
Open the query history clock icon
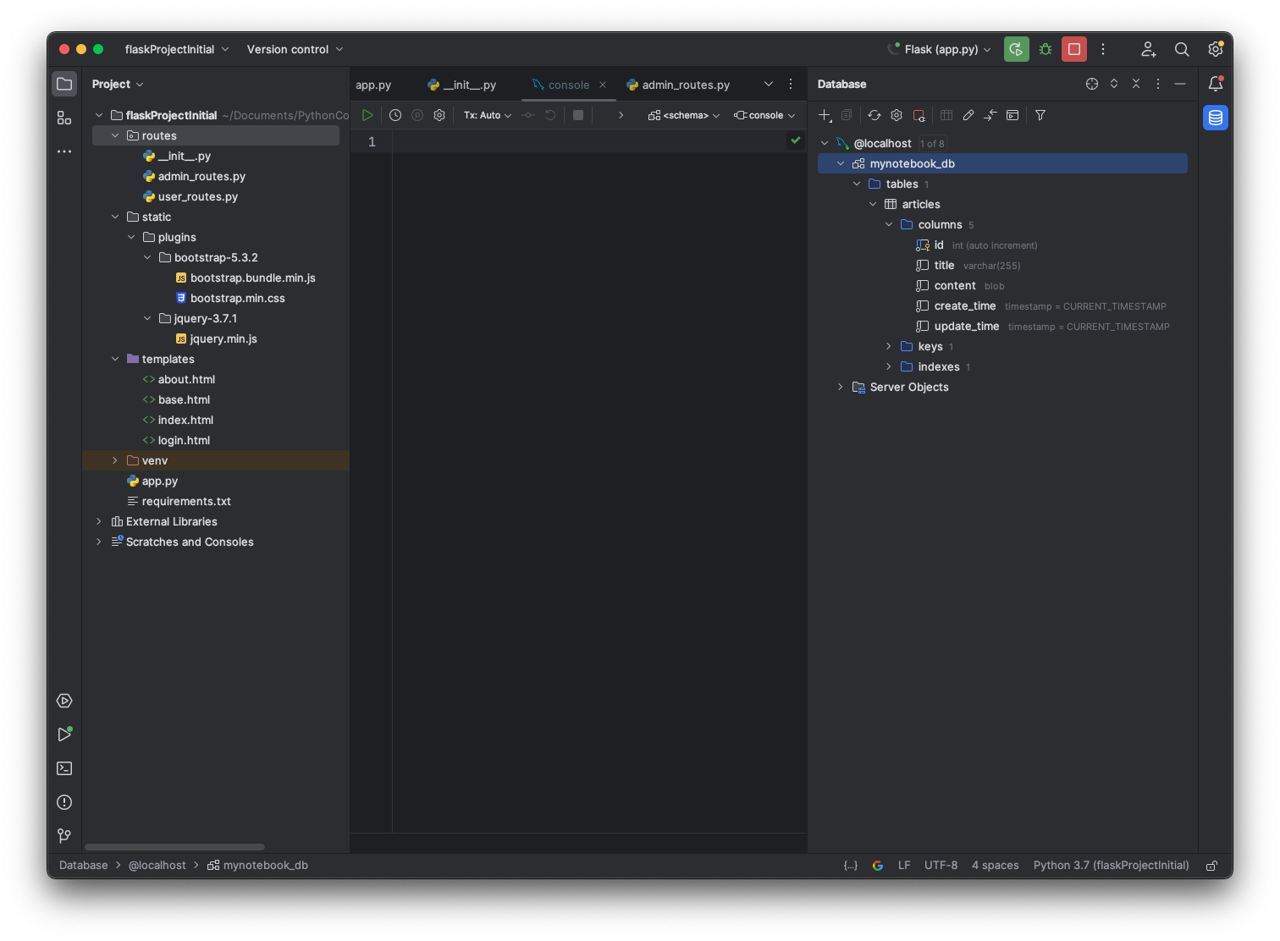pos(395,115)
